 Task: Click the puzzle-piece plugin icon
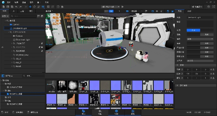point(62,6)
